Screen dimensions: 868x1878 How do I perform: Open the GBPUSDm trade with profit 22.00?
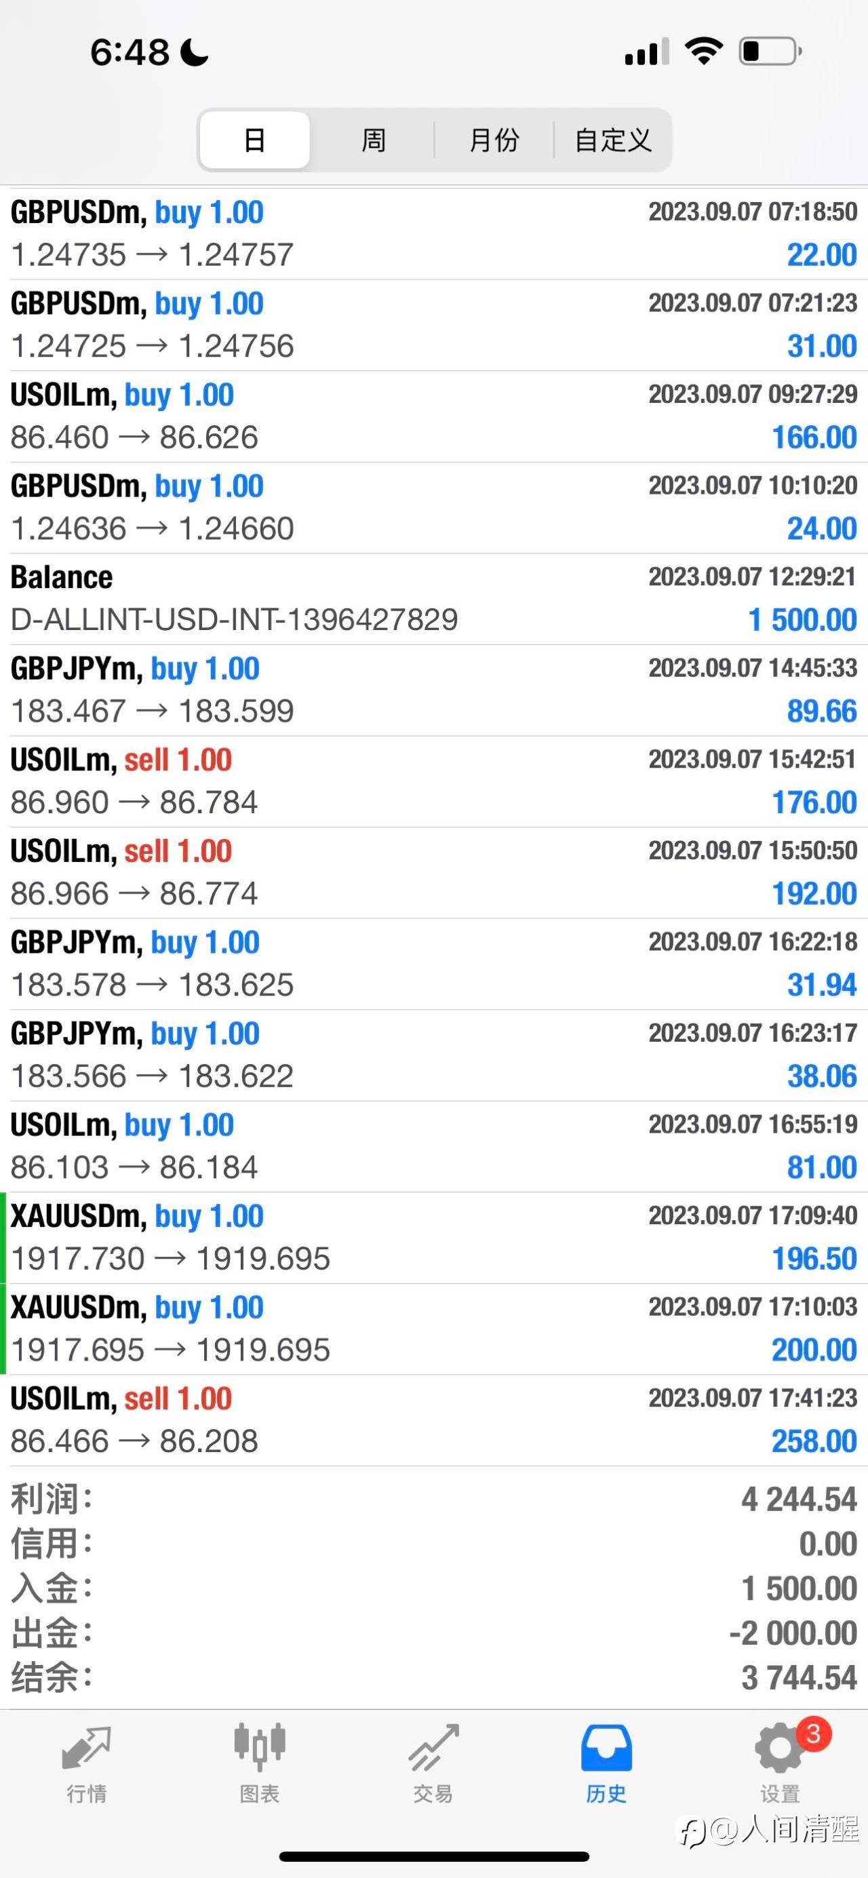coord(433,234)
